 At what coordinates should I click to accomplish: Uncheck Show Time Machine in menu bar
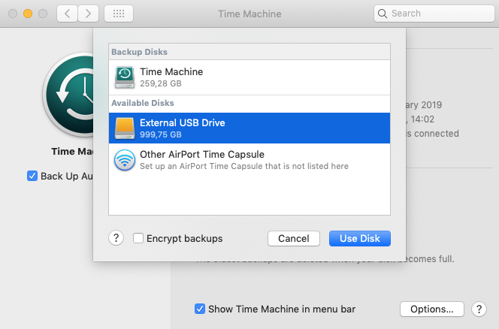[x=200, y=309]
